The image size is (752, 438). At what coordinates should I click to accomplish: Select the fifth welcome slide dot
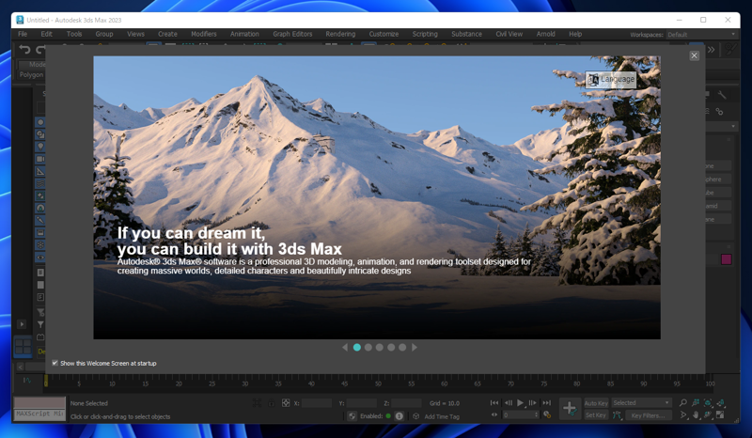[x=402, y=348]
